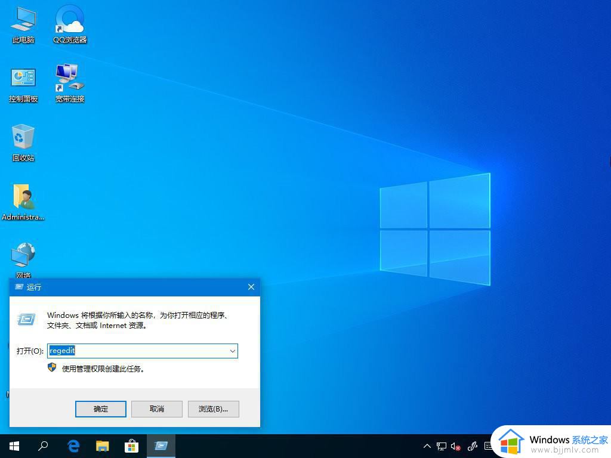Image resolution: width=611 pixels, height=458 pixels.
Task: Expand the Run dialog command dropdown
Action: 232,351
